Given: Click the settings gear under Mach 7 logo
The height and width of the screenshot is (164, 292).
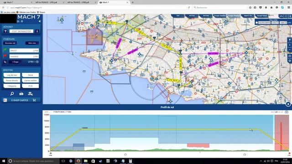Looking at the screenshot, I should coord(22,21).
